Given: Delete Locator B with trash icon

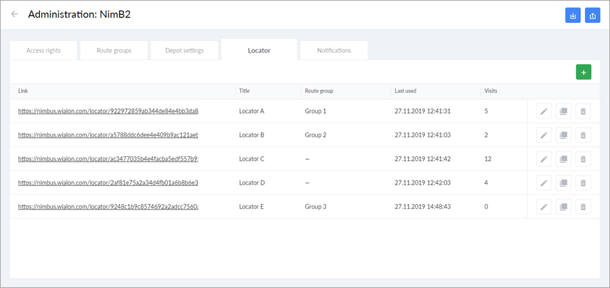Looking at the screenshot, I should 583,135.
